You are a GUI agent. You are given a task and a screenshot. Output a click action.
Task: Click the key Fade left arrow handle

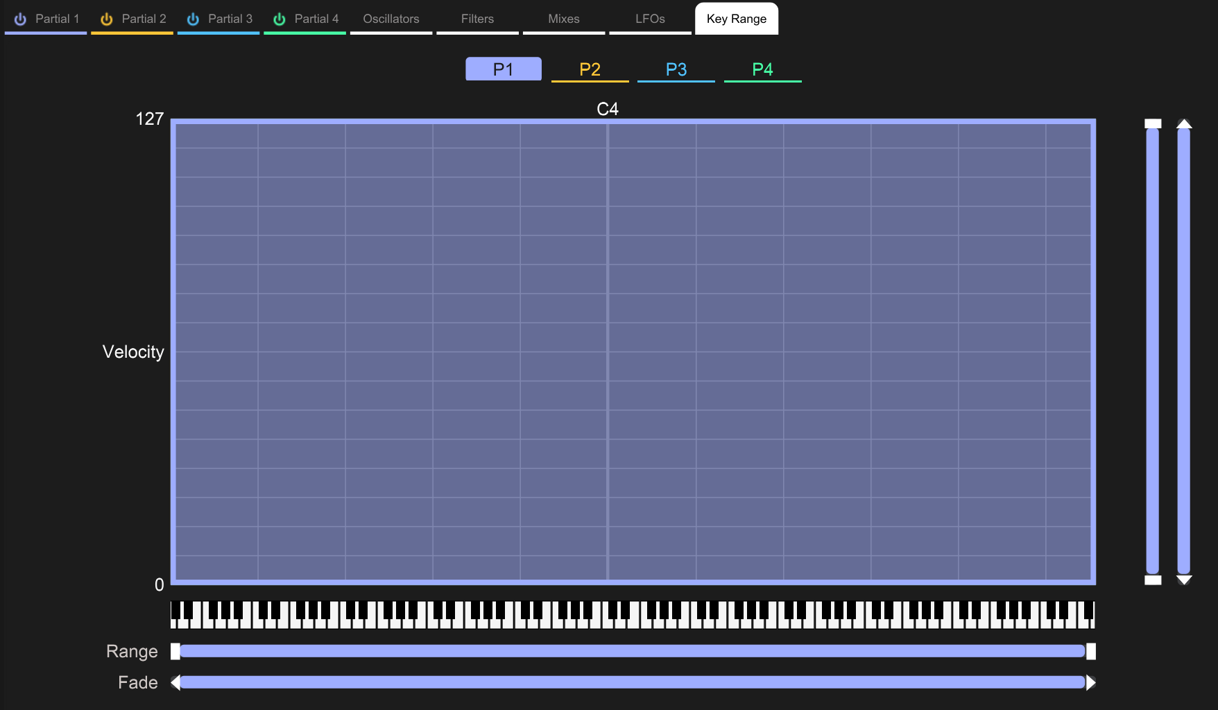pos(175,682)
